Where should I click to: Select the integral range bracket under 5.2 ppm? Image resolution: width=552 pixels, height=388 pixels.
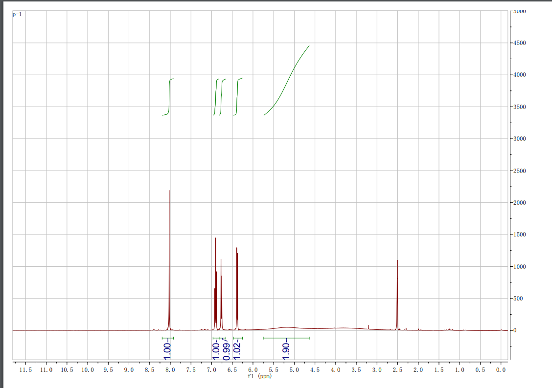point(286,338)
